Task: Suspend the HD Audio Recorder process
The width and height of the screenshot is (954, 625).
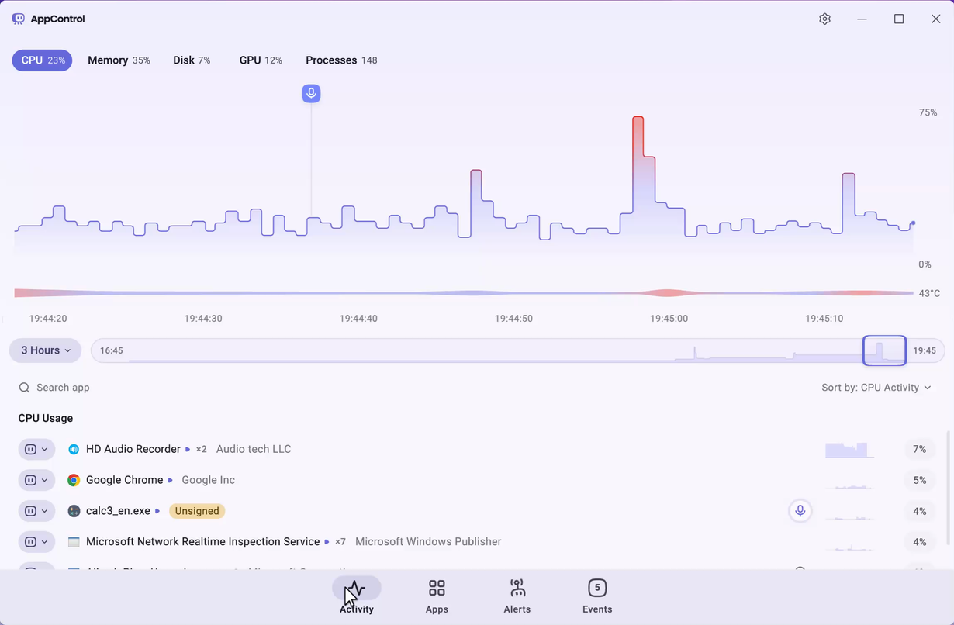Action: pos(32,449)
